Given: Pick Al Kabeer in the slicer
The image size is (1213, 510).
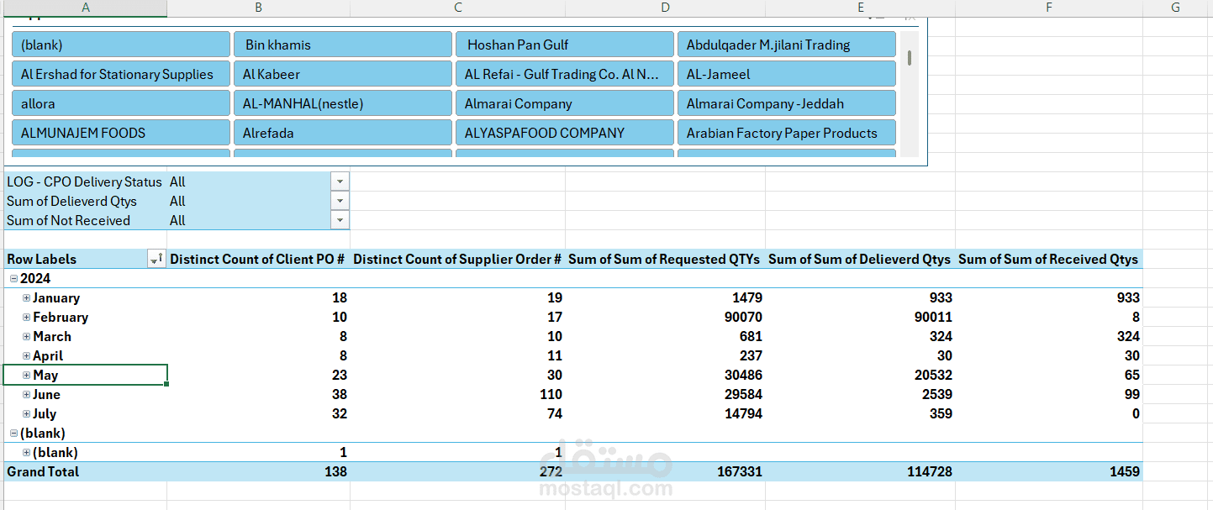Looking at the screenshot, I should click(x=343, y=74).
